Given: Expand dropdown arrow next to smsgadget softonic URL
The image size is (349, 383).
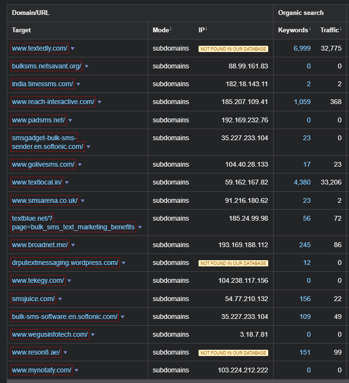Looking at the screenshot, I should (x=88, y=147).
